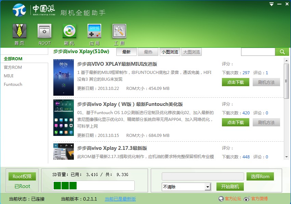The height and width of the screenshot is (204, 291).
Task: Switch to 小图浏览 small view
Action: [170, 52]
